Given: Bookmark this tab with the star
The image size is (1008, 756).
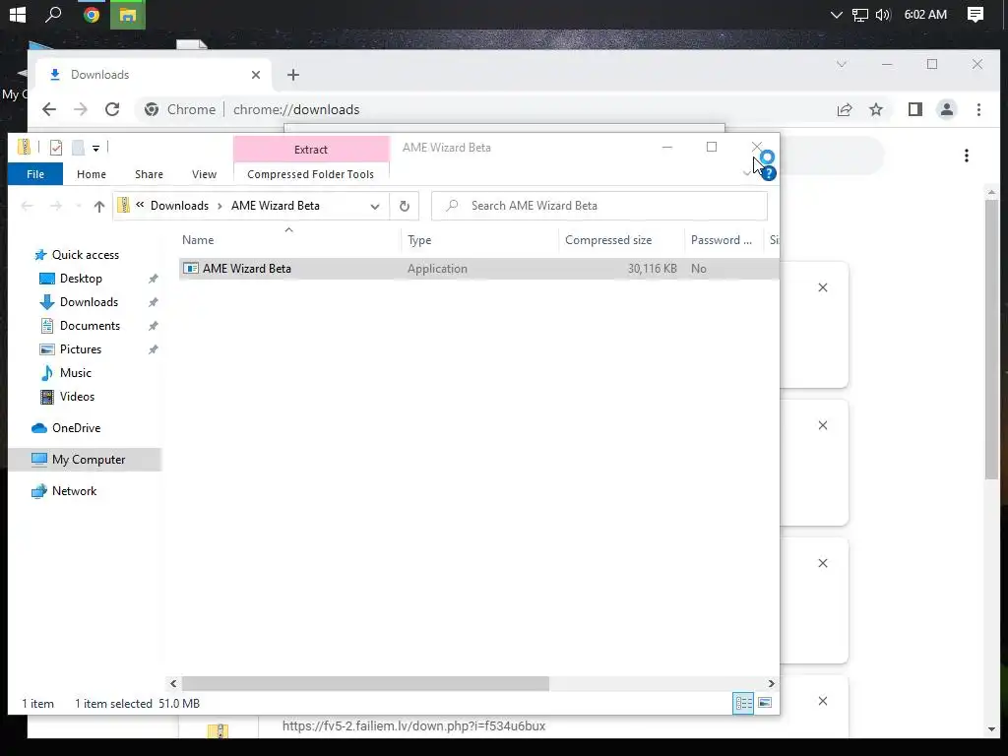Looking at the screenshot, I should [876, 110].
